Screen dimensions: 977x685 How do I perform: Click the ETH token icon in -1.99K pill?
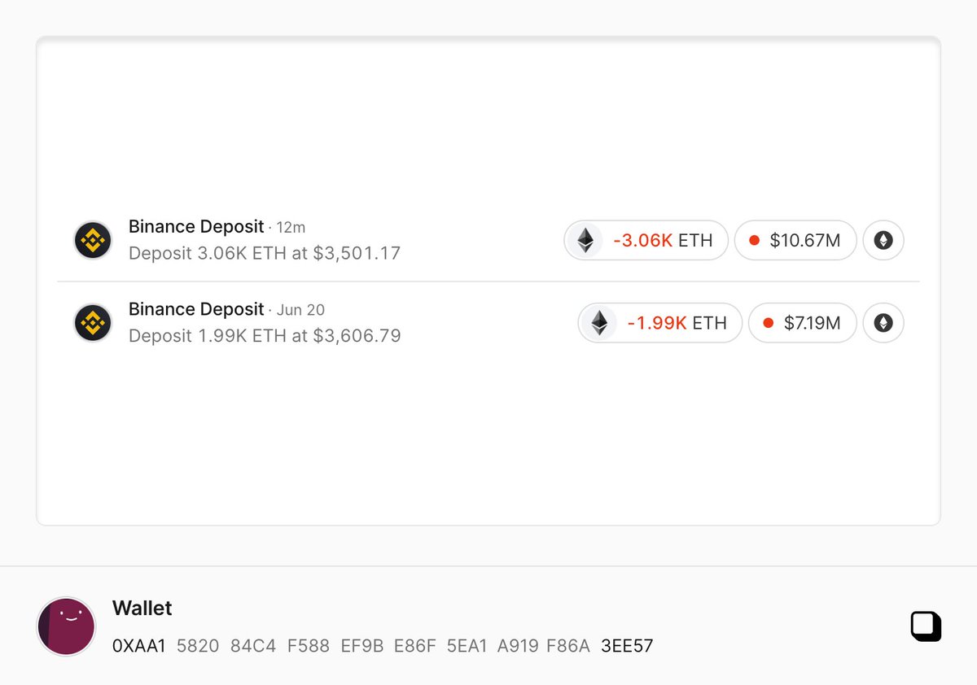pyautogui.click(x=599, y=323)
